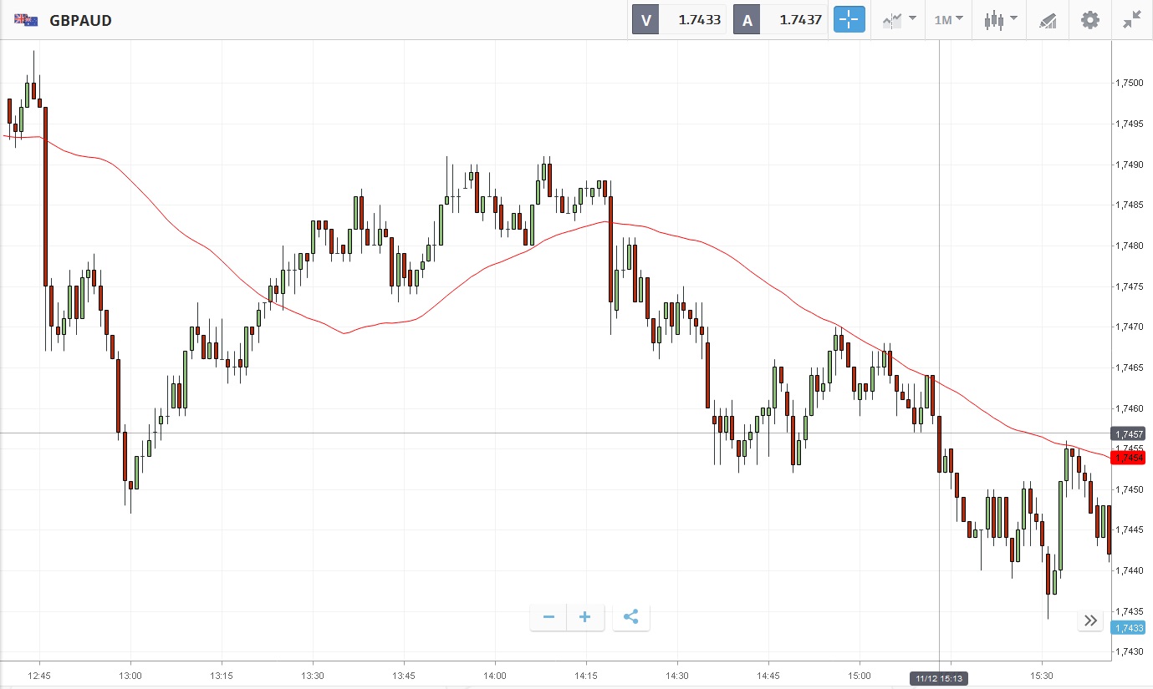
Task: Click the GBPAUD instrument name
Action: point(81,20)
